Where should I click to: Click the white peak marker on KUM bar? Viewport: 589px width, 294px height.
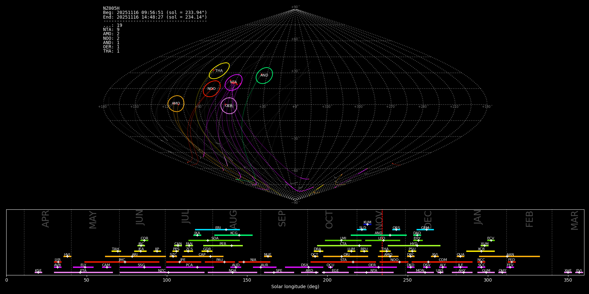coord(367,224)
